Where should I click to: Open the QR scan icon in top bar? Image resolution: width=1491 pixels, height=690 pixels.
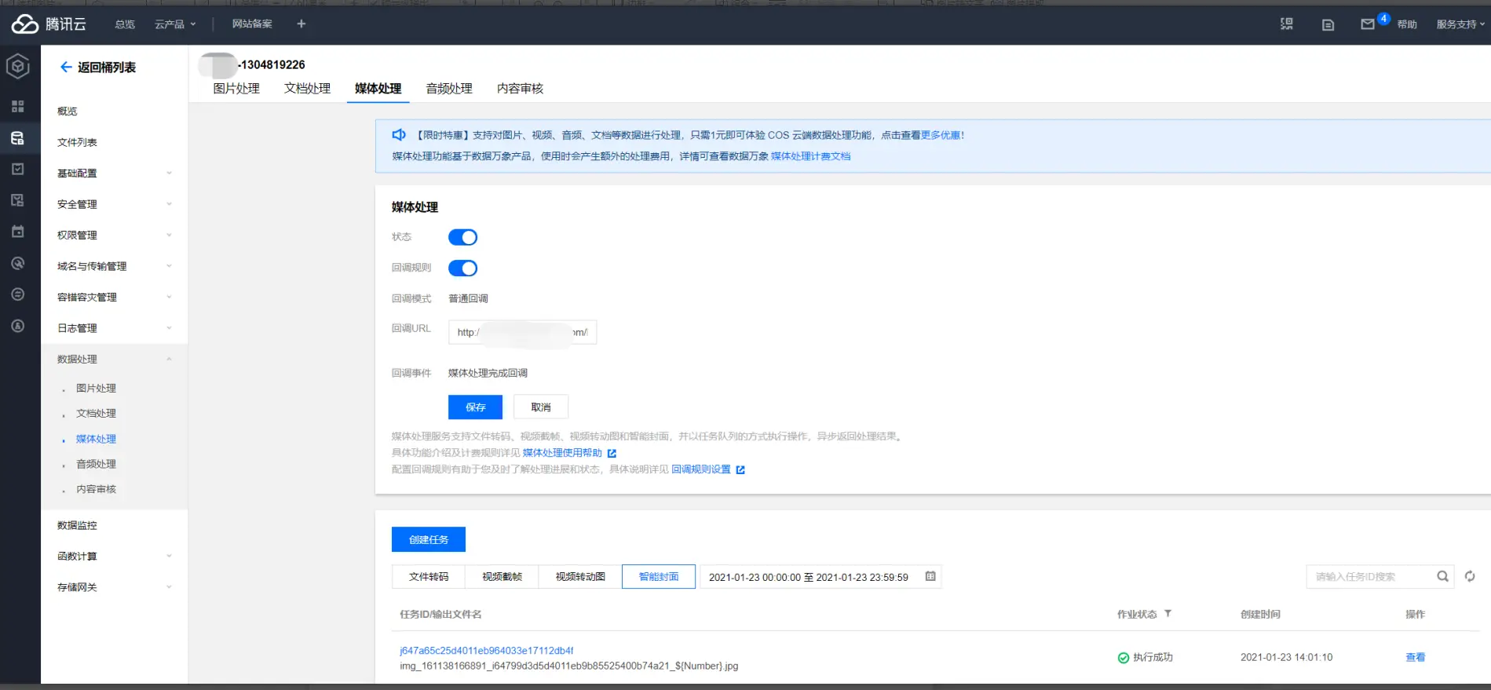pyautogui.click(x=1287, y=24)
